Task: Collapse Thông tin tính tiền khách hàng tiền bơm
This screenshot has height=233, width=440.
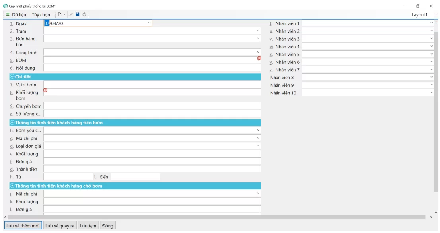Action: (12, 123)
